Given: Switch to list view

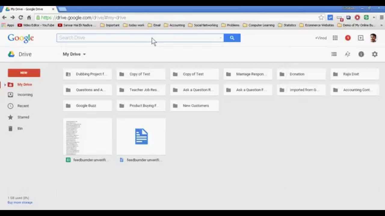Looking at the screenshot, I should (x=334, y=54).
